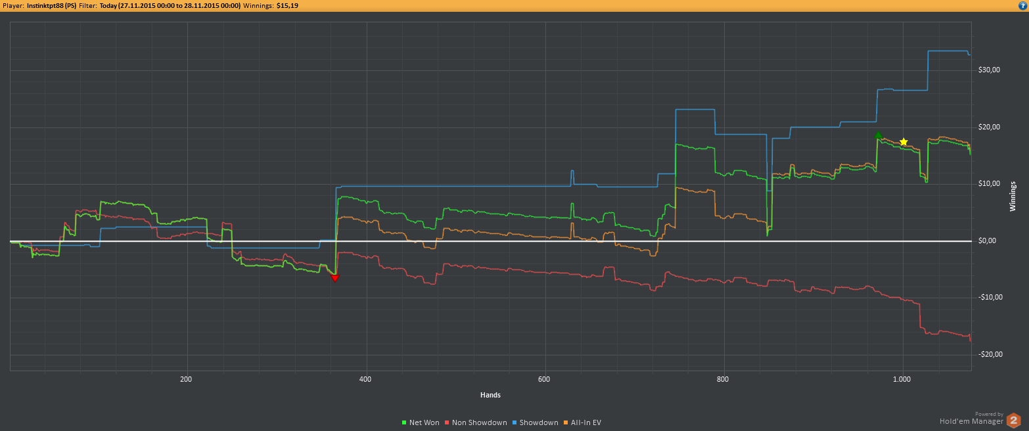The height and width of the screenshot is (431, 1029).
Task: Toggle the All-In EV legend entry
Action: tap(583, 422)
